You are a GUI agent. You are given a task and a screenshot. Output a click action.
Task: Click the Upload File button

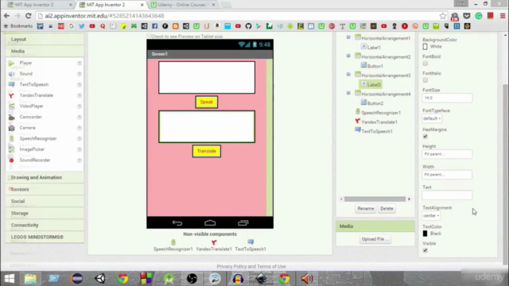tap(375, 239)
